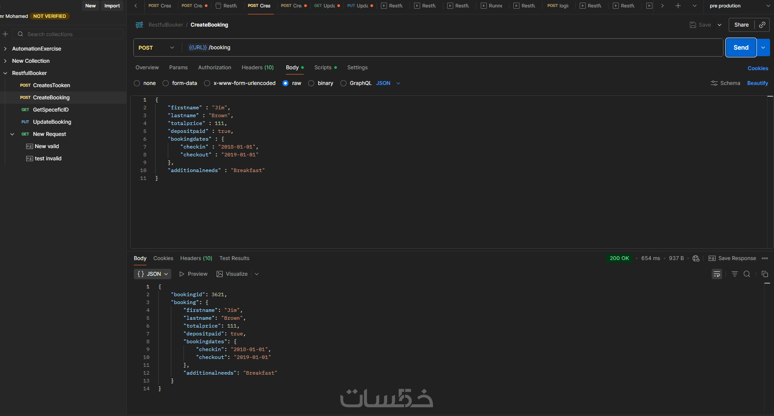Open the pre prodution environment selector
The image size is (774, 416).
[740, 6]
